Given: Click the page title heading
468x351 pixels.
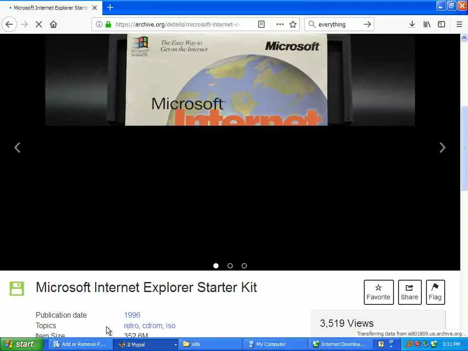Looking at the screenshot, I should point(146,287).
